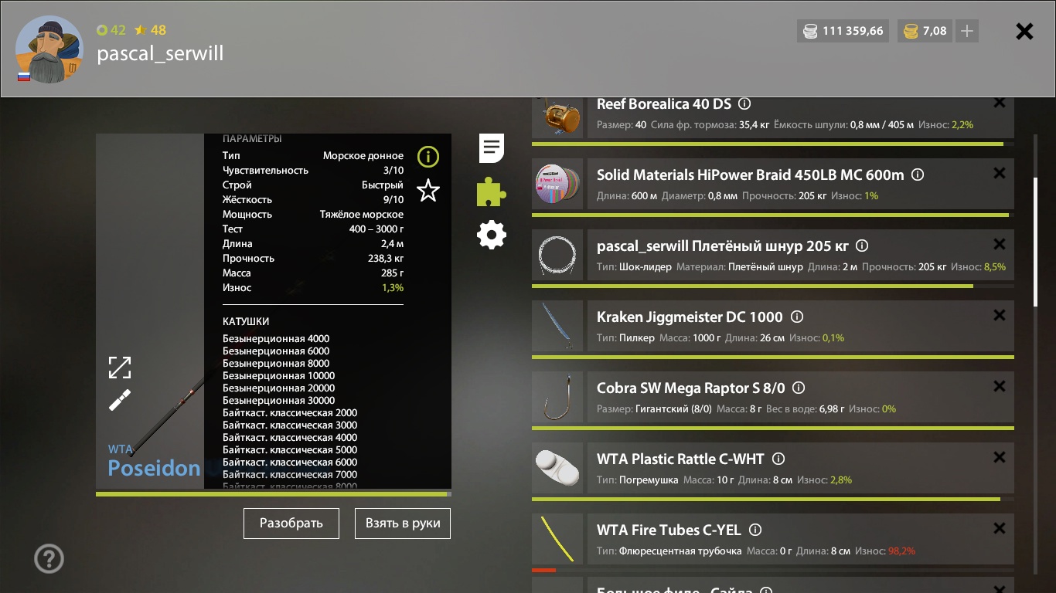Viewport: 1056px width, 593px height.
Task: Open the gear settings tab
Action: (492, 234)
